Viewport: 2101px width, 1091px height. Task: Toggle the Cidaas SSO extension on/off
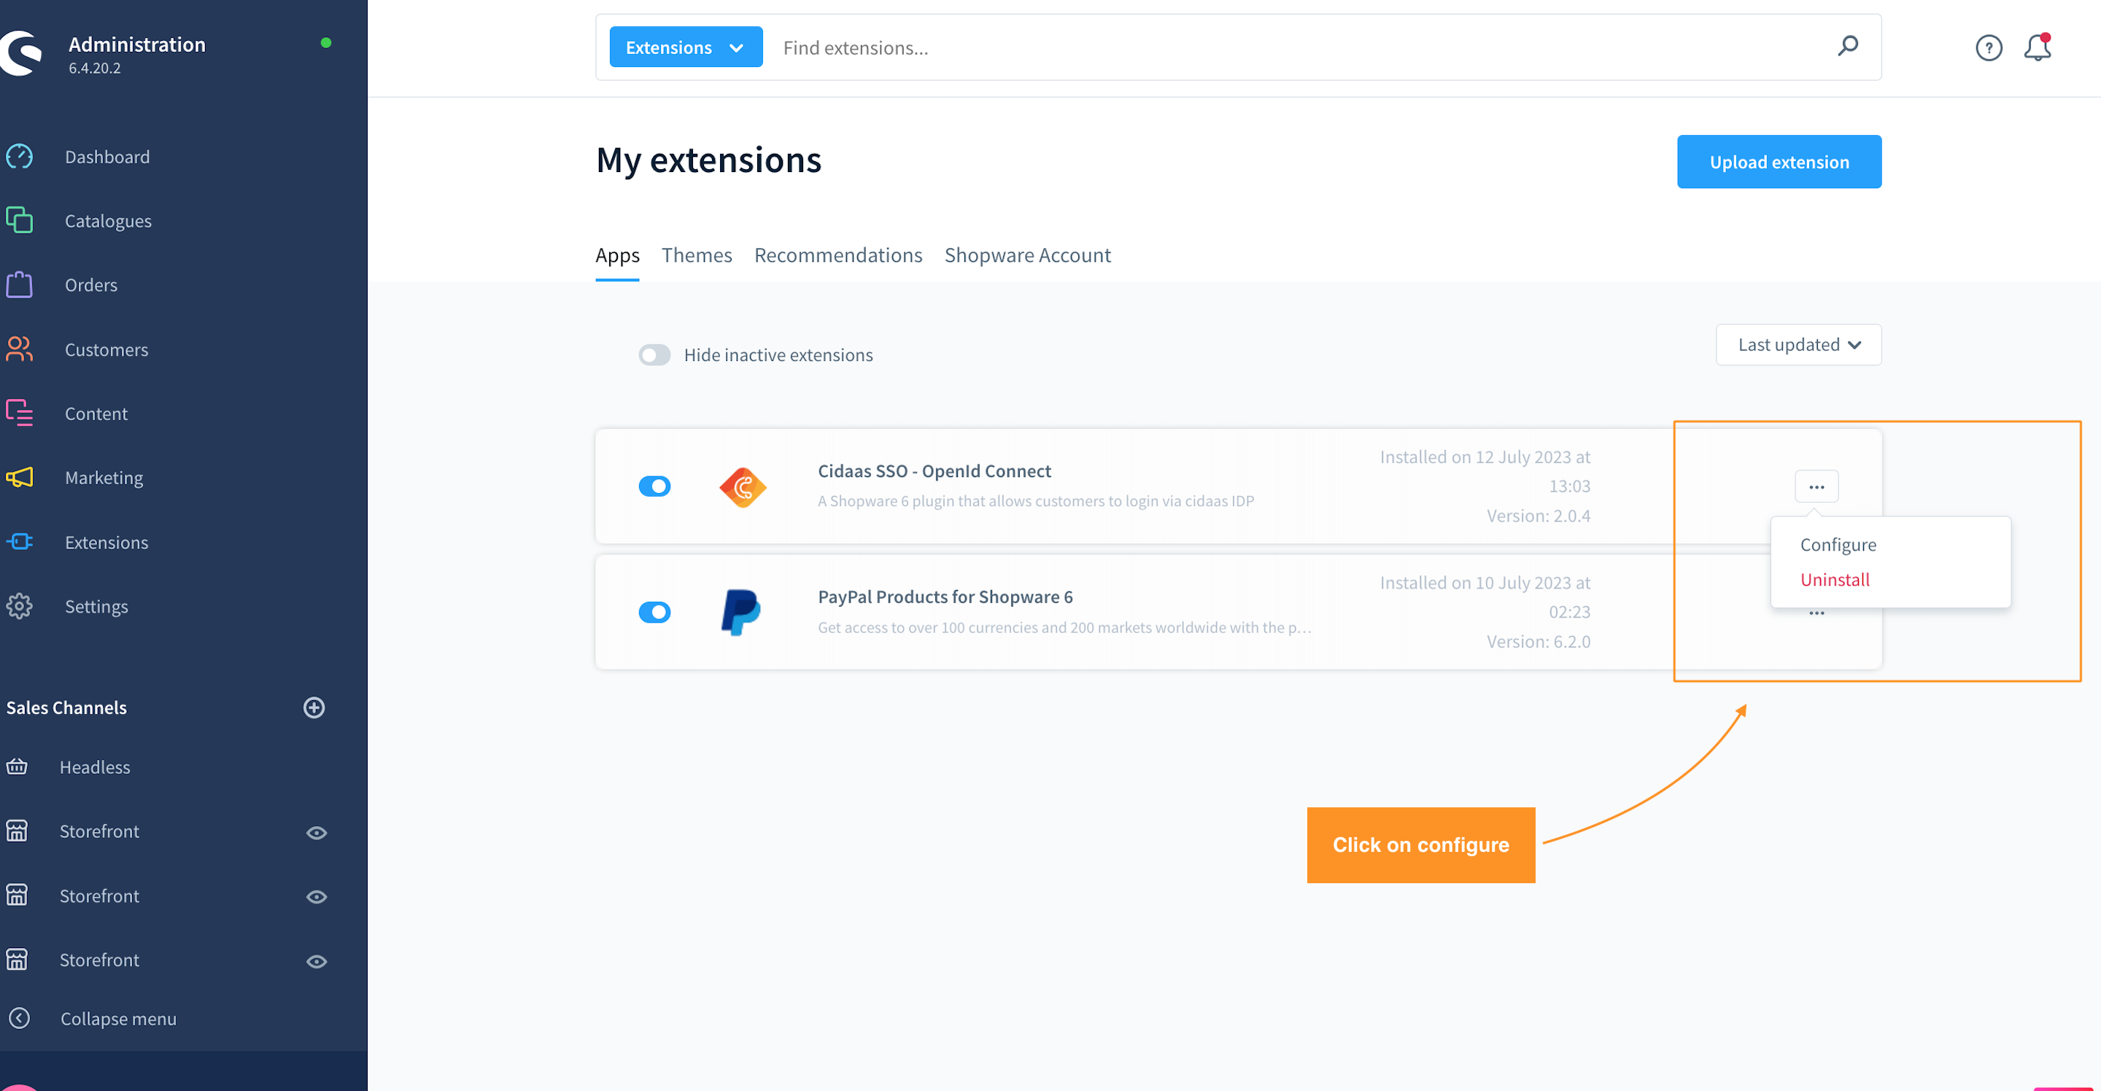click(x=653, y=485)
